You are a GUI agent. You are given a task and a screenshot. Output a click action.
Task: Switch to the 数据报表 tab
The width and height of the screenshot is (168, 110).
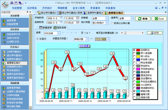pos(46,28)
